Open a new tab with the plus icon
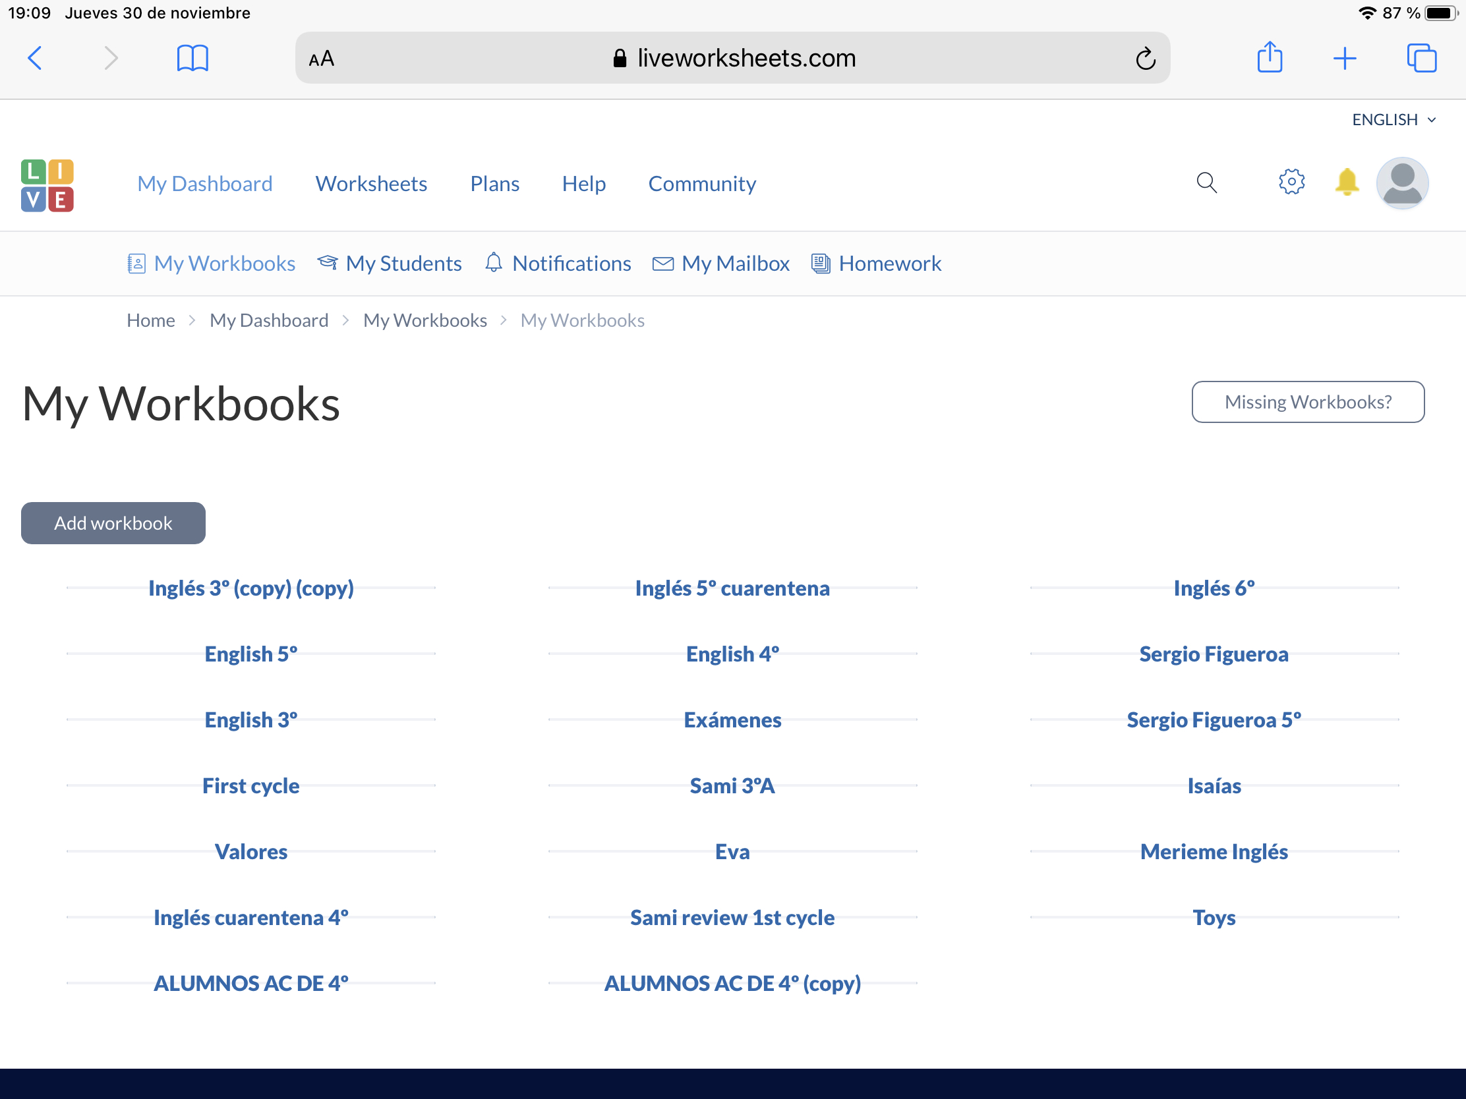Viewport: 1466px width, 1099px height. pos(1344,58)
